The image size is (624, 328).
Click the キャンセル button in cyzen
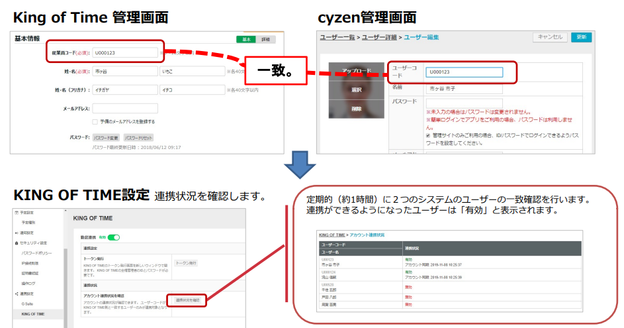coord(550,37)
